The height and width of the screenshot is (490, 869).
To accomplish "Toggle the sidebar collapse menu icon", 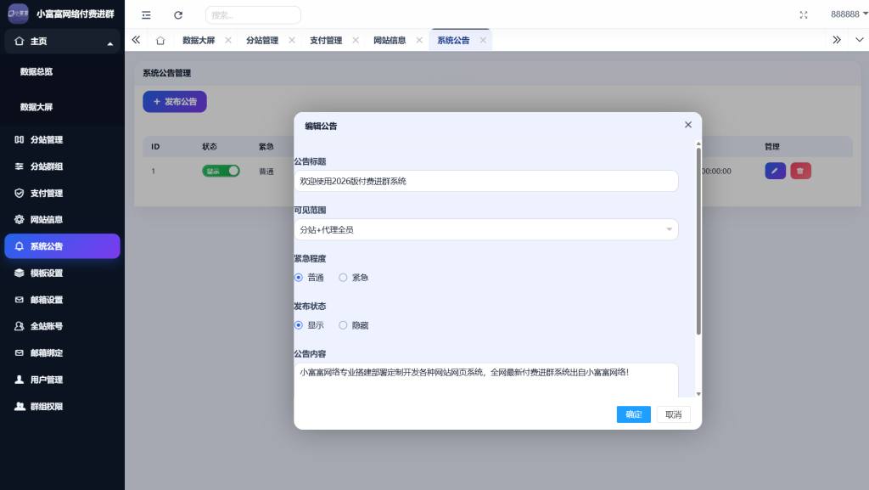I will pyautogui.click(x=146, y=15).
